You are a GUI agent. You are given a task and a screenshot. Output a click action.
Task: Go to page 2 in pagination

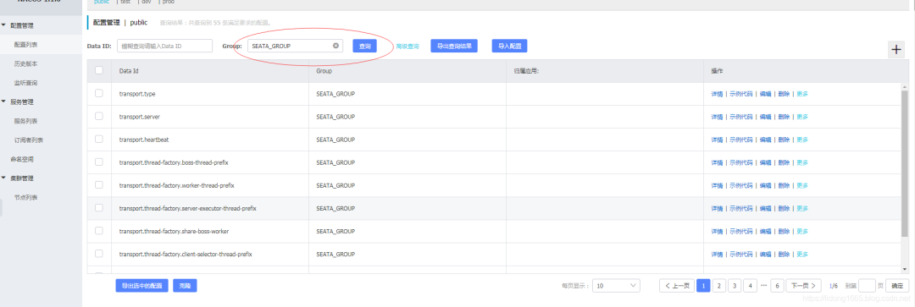[719, 286]
